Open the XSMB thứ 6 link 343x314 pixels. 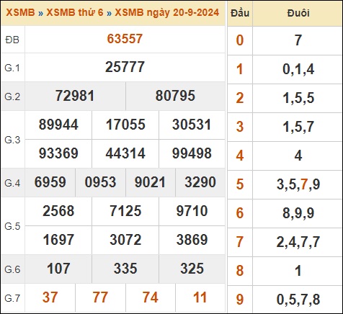click(75, 12)
